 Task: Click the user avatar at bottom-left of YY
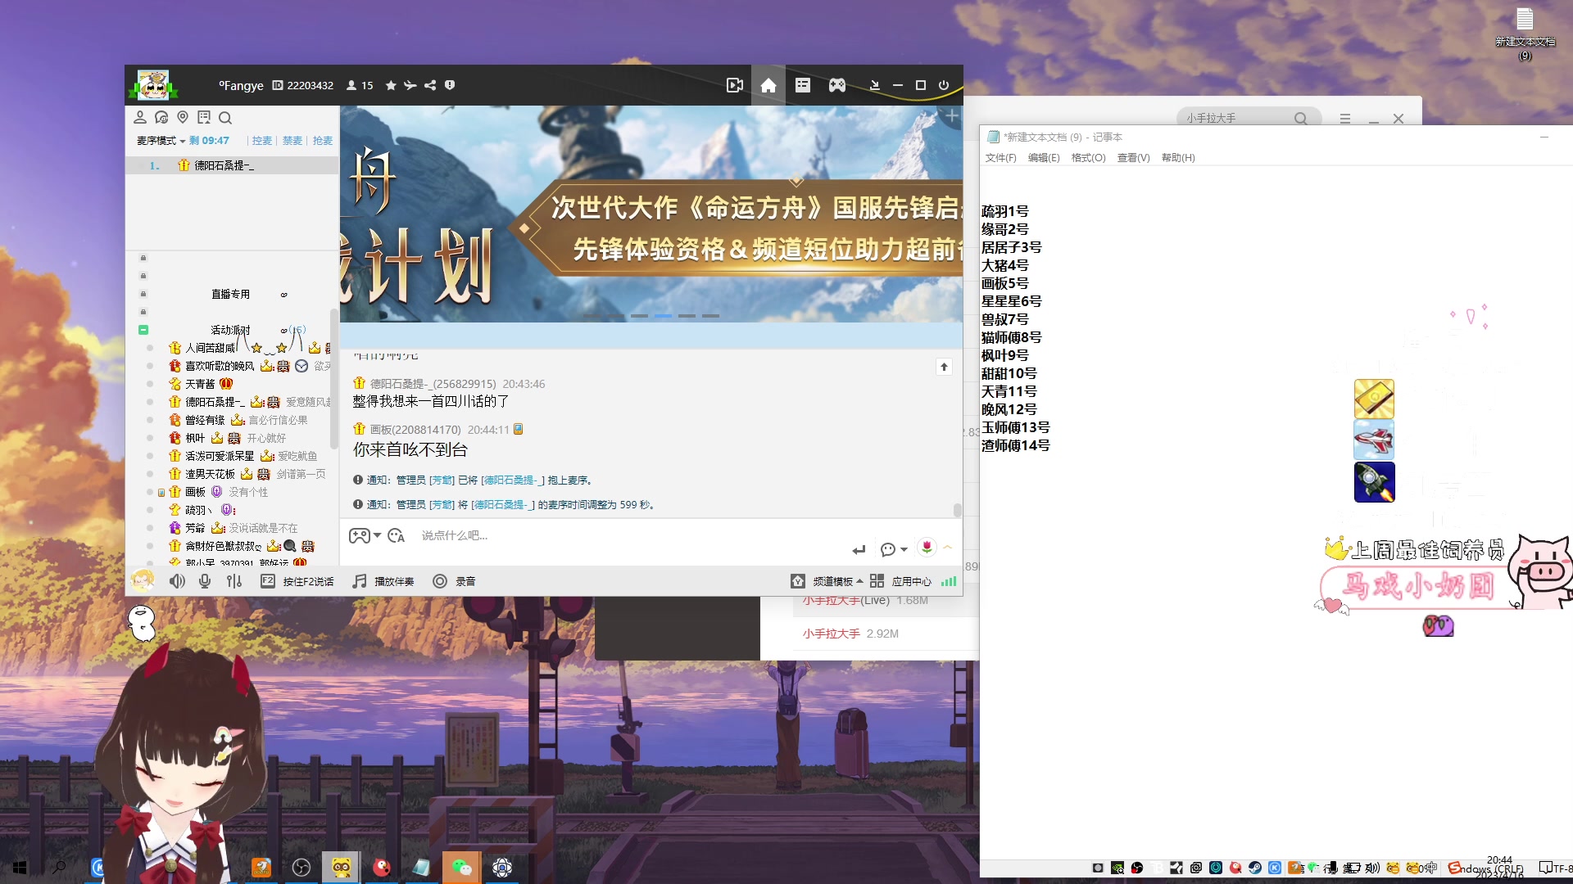[143, 580]
